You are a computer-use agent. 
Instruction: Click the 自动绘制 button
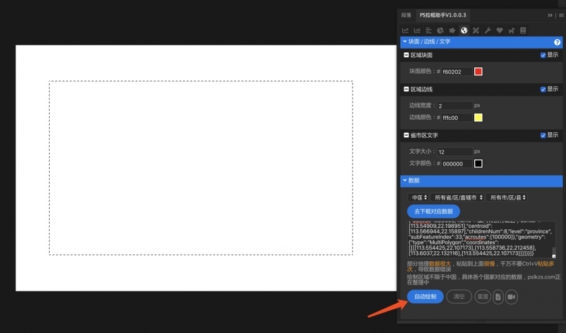coord(425,297)
